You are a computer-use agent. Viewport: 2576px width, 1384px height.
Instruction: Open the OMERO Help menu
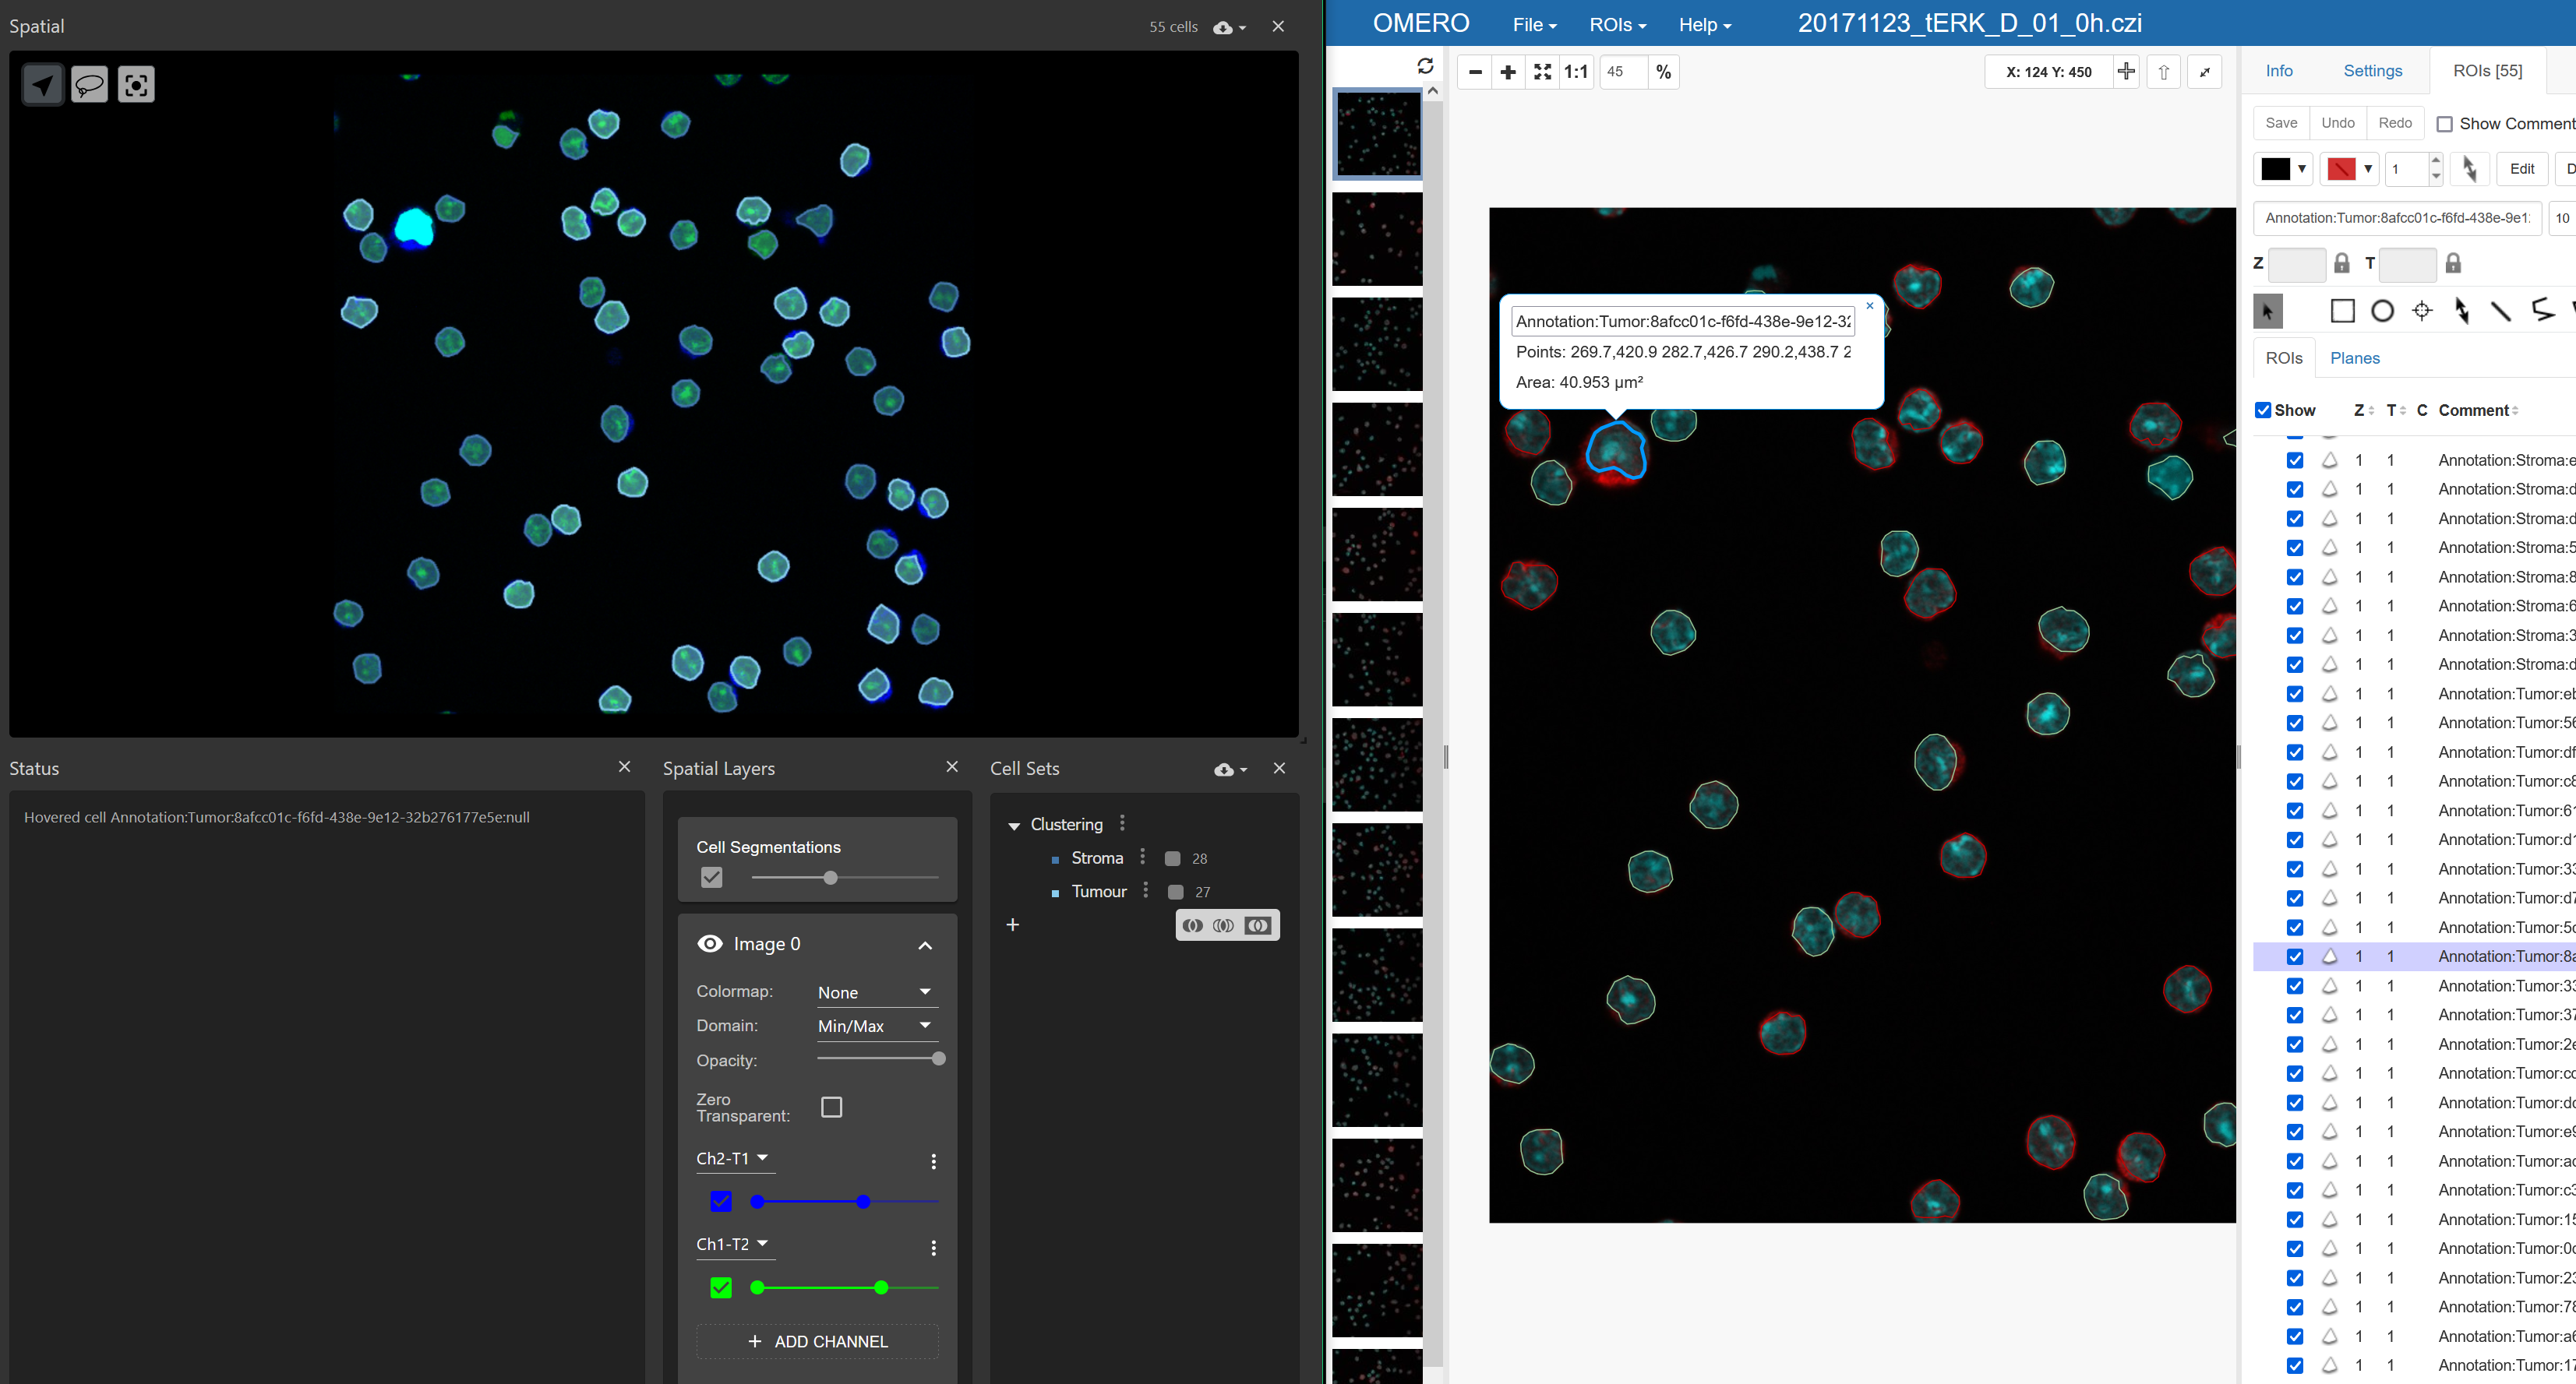pyautogui.click(x=1704, y=25)
